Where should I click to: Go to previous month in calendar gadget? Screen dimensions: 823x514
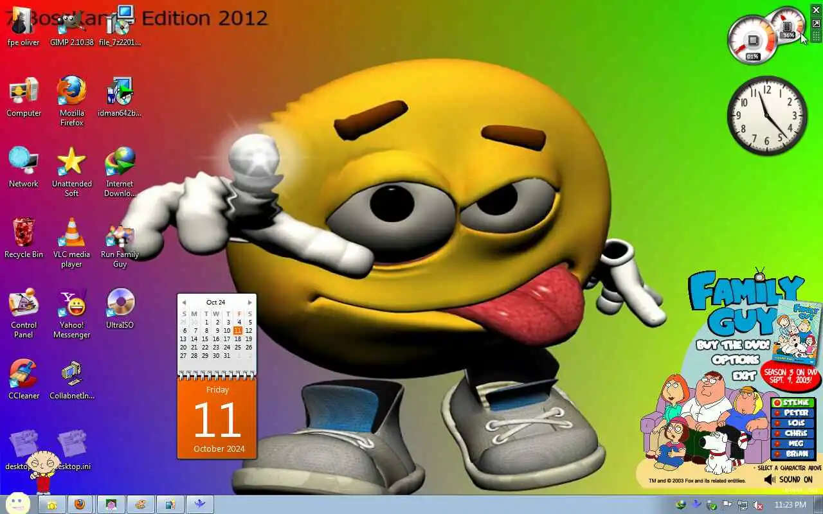tap(184, 303)
